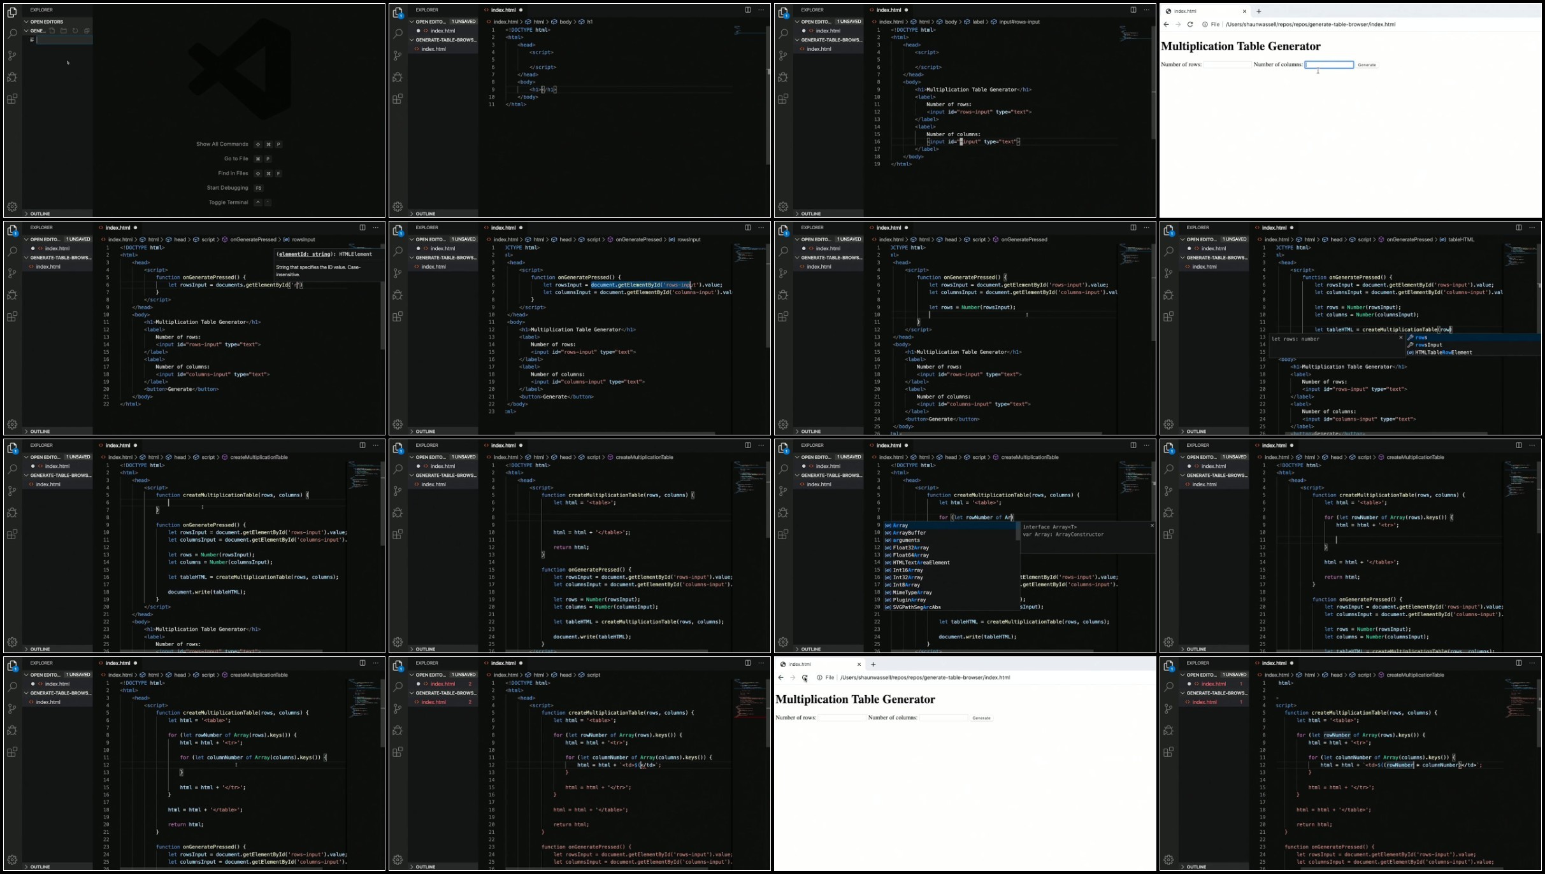Click Generate button in the top-row browser frame
The height and width of the screenshot is (874, 1545).
click(x=1367, y=65)
